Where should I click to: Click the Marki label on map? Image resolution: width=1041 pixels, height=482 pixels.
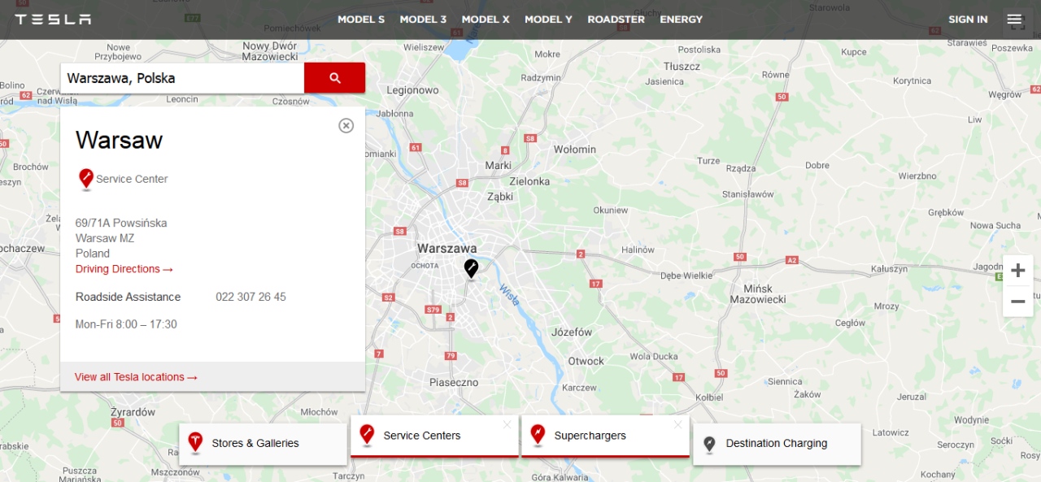click(x=499, y=165)
